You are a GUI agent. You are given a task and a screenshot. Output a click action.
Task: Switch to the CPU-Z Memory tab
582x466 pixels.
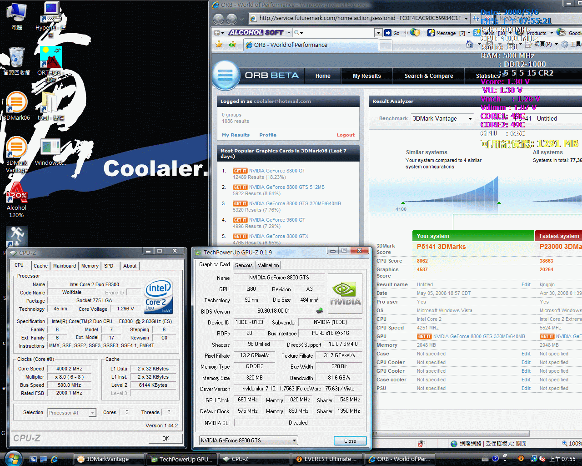(x=90, y=266)
